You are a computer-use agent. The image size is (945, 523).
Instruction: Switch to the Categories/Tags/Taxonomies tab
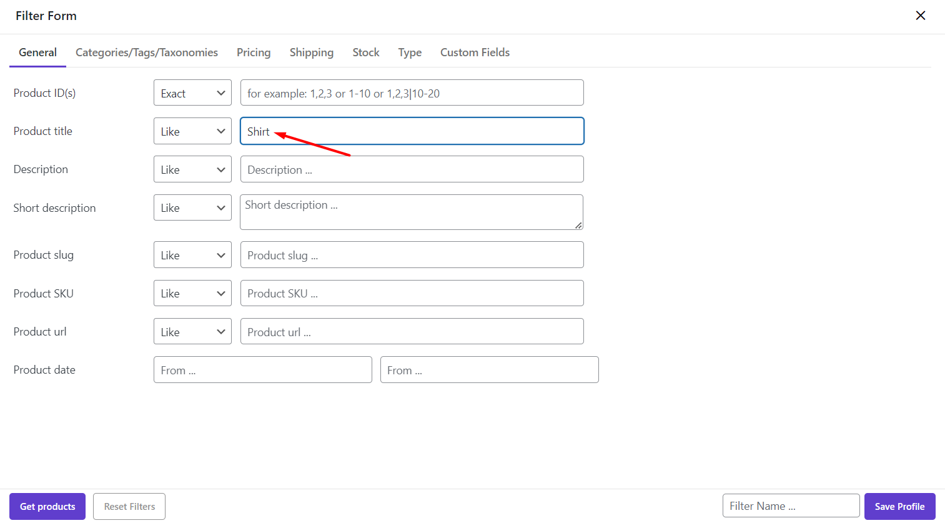pos(147,52)
